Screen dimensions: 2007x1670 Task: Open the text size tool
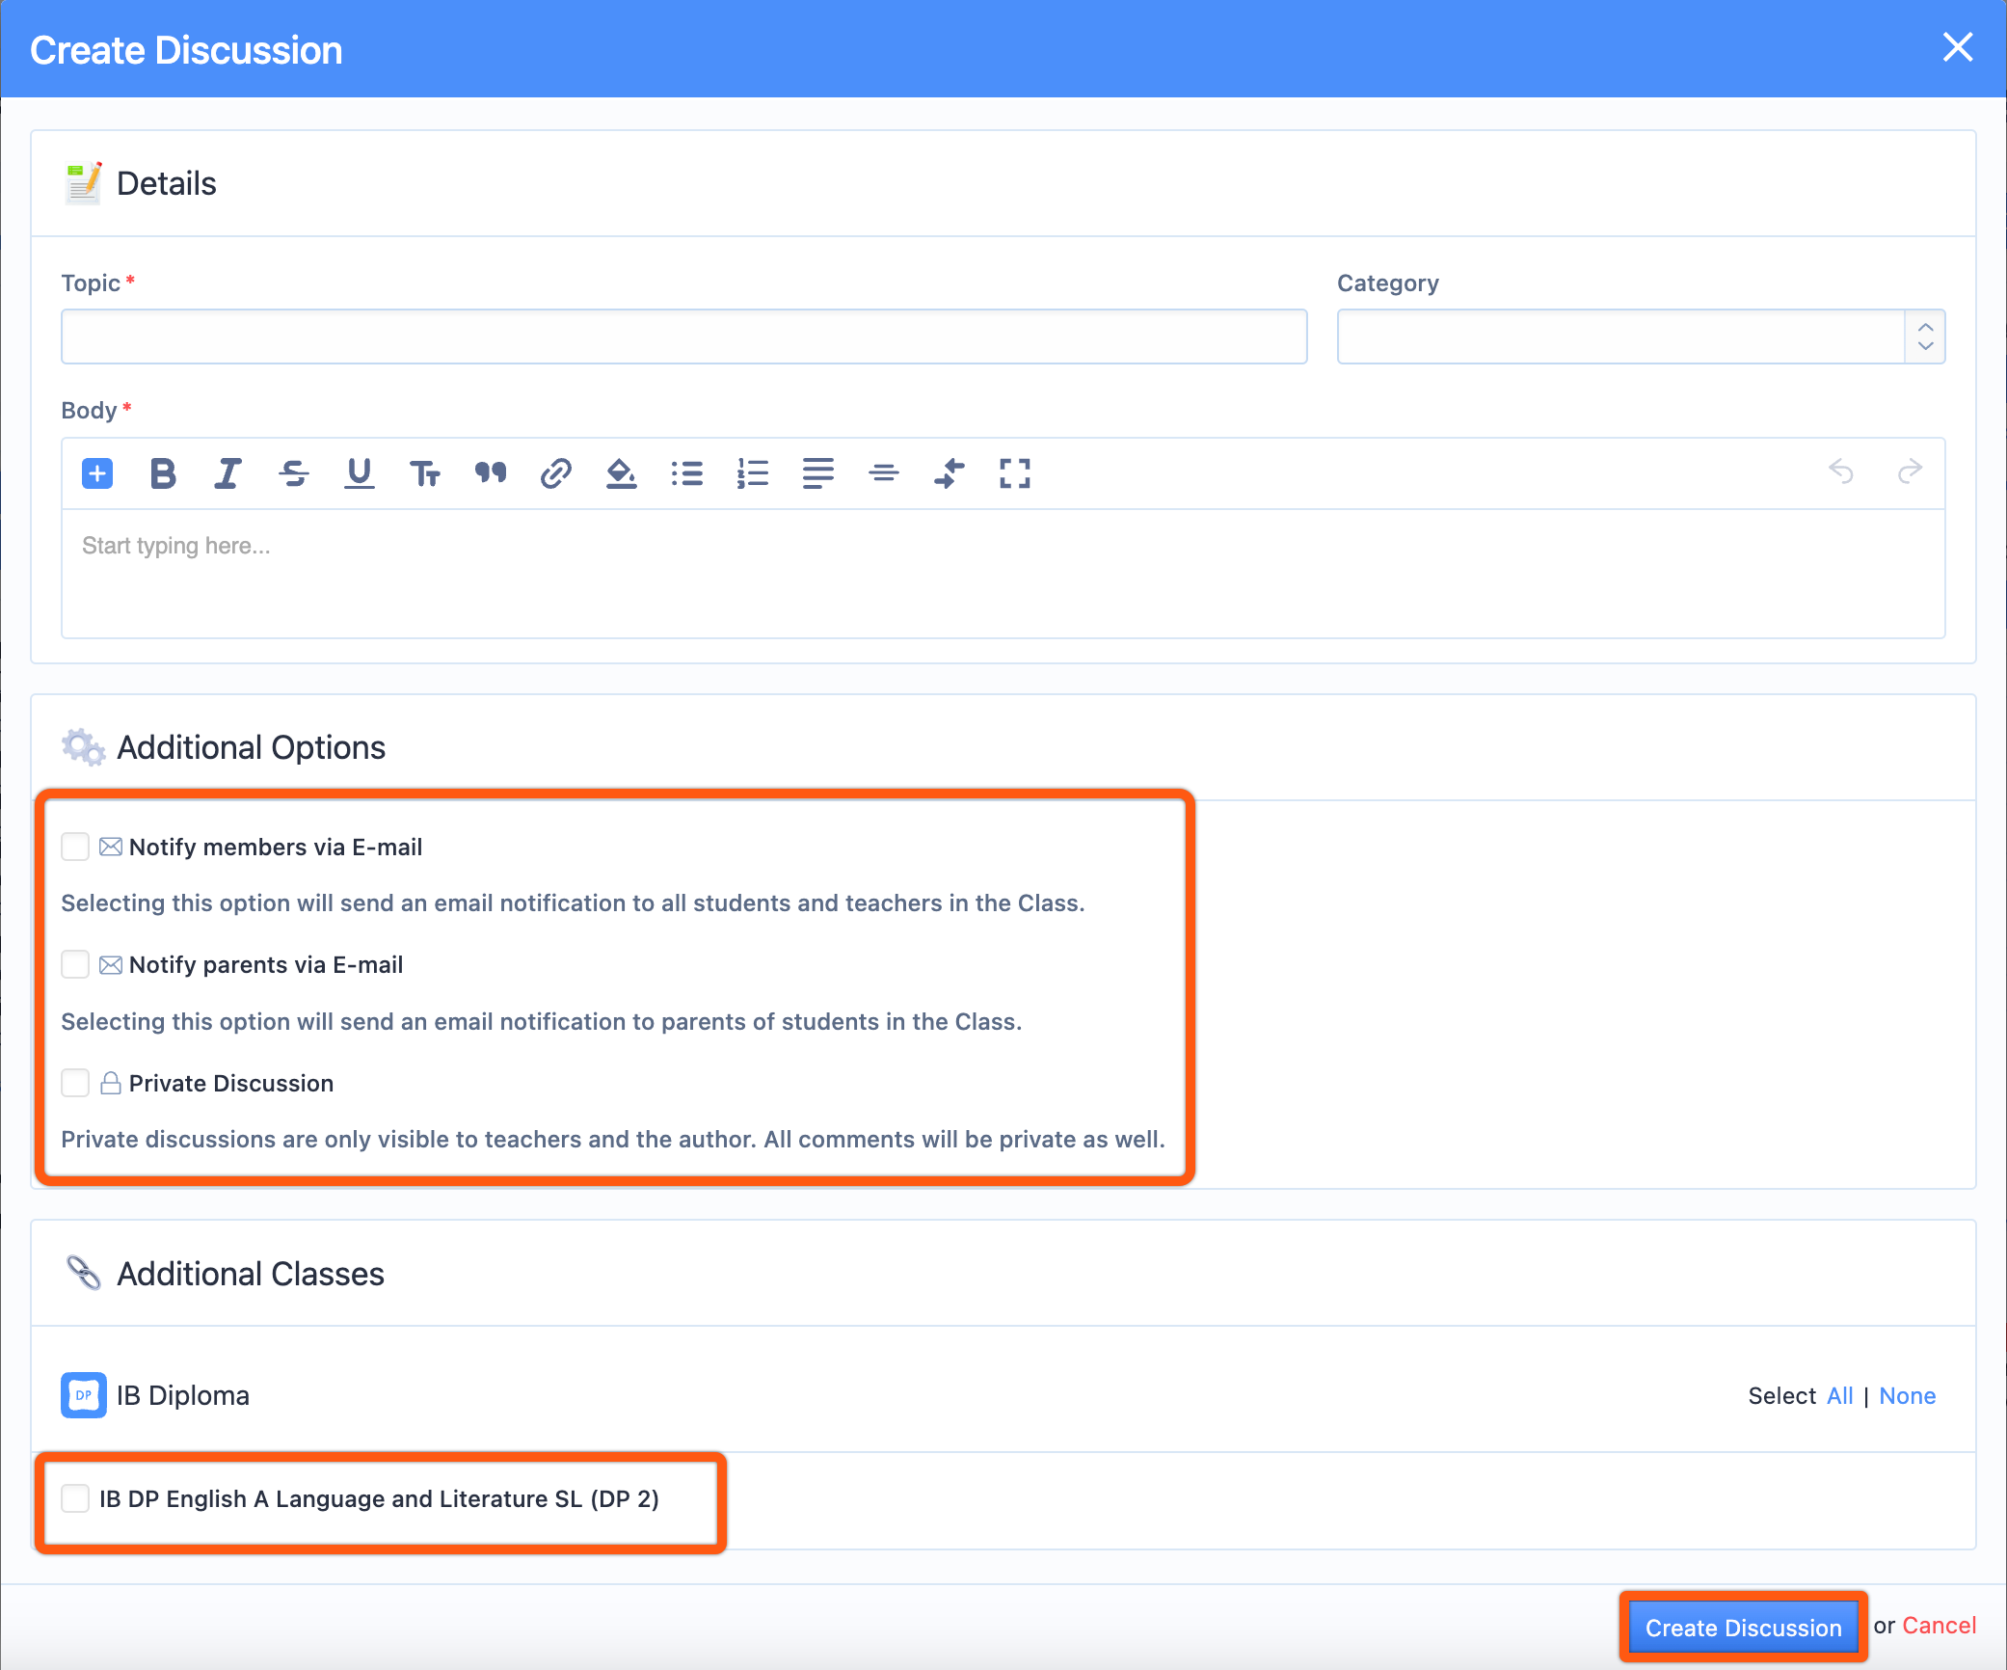pos(425,473)
